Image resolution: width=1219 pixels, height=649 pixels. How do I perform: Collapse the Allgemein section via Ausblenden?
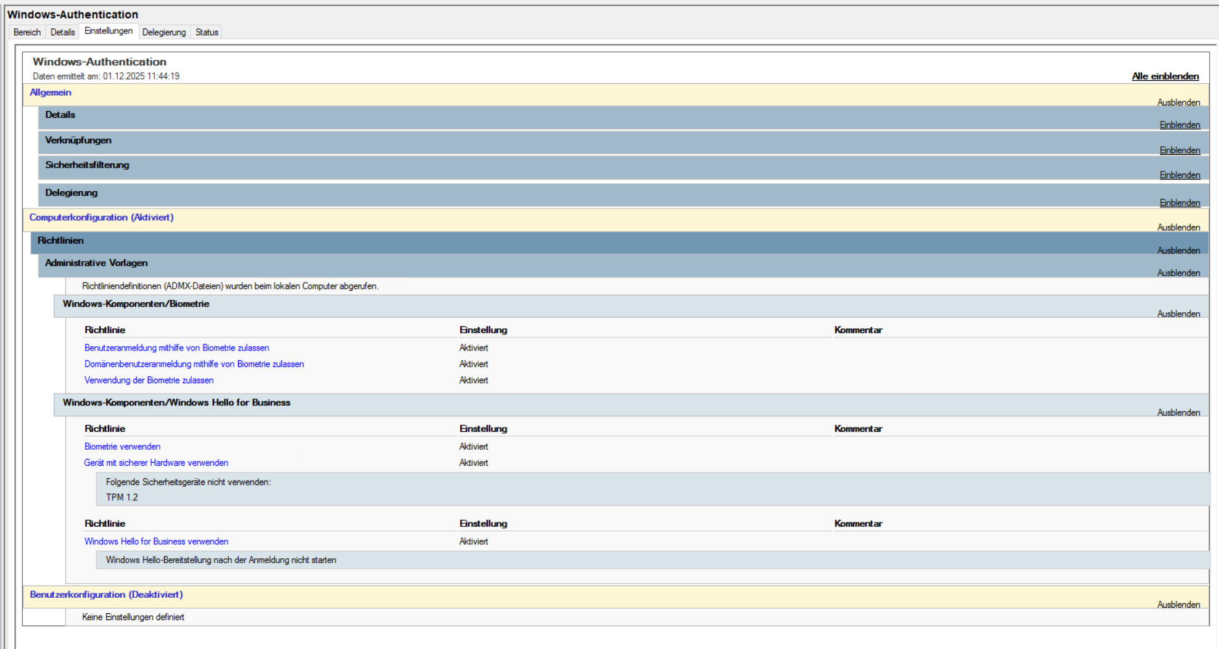[1178, 102]
